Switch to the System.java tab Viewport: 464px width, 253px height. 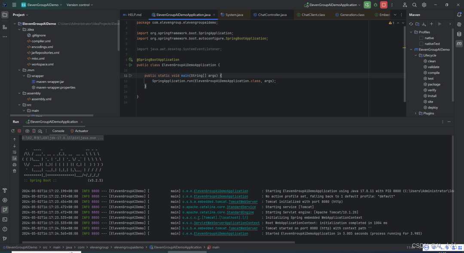point(232,15)
